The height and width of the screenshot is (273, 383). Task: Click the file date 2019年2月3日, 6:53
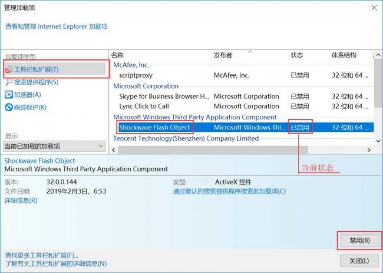(76, 191)
